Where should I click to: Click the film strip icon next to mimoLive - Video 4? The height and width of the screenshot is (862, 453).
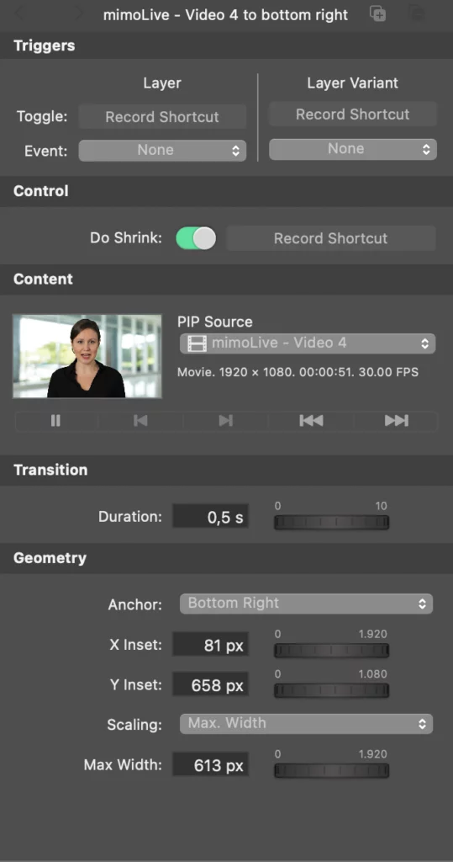click(x=198, y=343)
